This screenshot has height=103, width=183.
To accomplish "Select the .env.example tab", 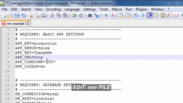I will [15, 23].
